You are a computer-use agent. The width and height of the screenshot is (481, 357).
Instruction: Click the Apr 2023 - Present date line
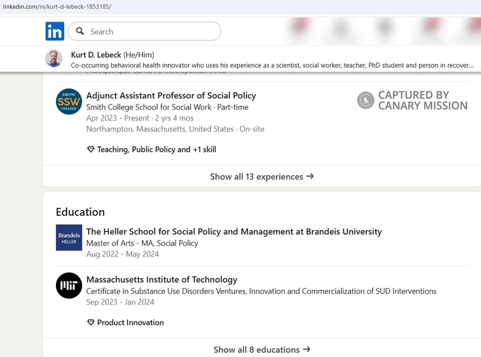click(x=140, y=118)
